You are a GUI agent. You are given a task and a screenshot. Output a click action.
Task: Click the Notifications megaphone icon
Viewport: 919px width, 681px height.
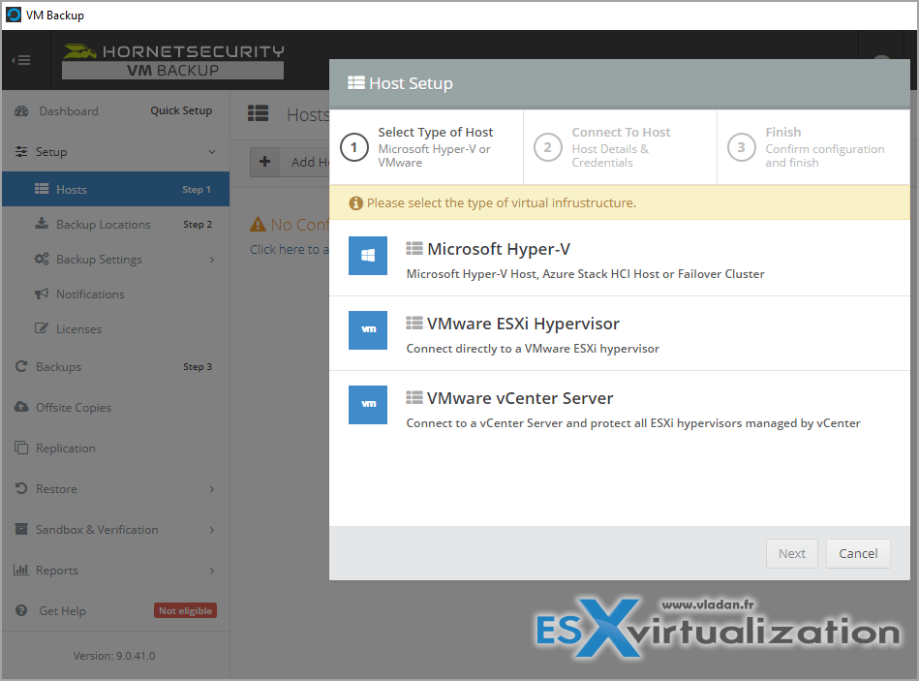click(42, 294)
